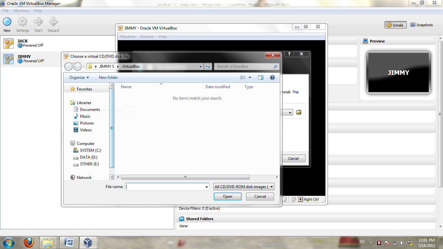Click the Discard icon in the Manager toolbar
Screen dimensions: 443x249
pyautogui.click(x=54, y=25)
